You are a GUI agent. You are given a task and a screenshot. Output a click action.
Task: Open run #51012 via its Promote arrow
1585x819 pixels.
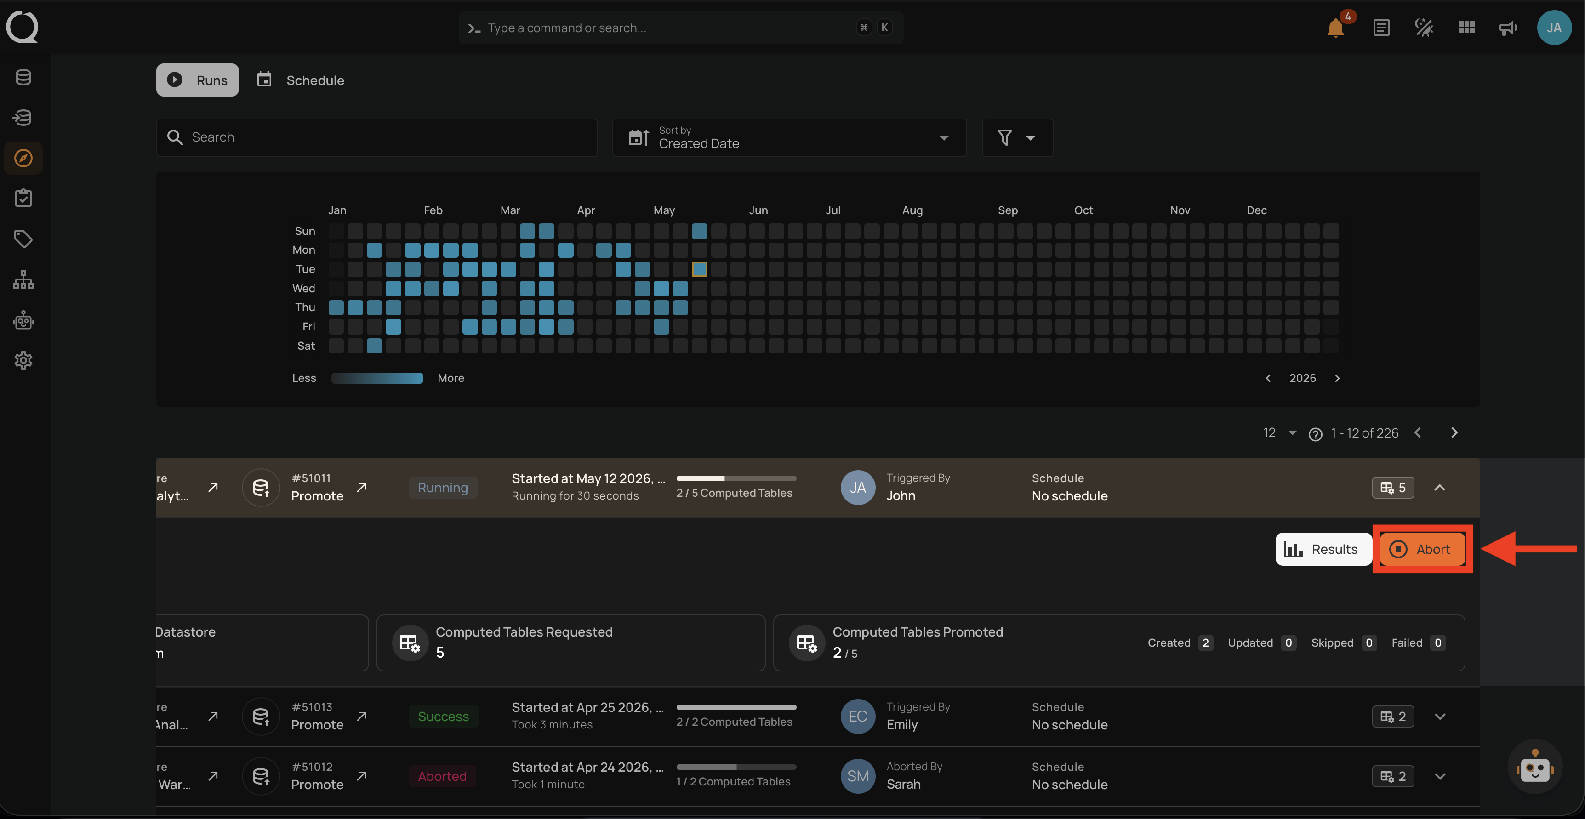click(x=362, y=777)
